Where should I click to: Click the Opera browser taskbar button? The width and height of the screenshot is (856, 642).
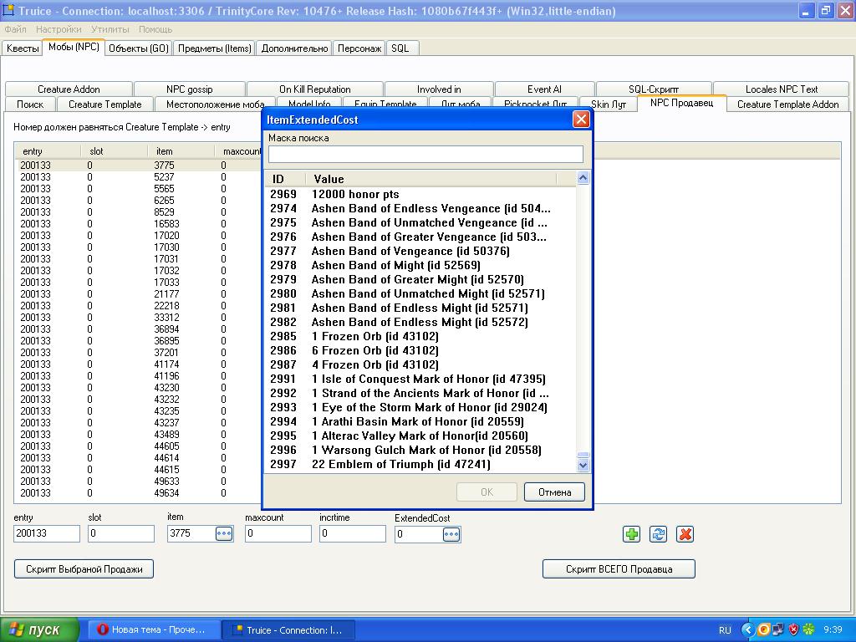coord(153,629)
